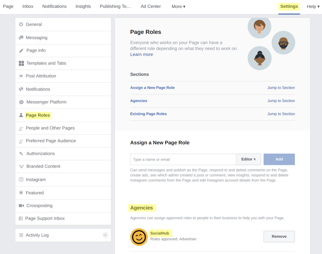Switch to the Insights tab

point(83,6)
